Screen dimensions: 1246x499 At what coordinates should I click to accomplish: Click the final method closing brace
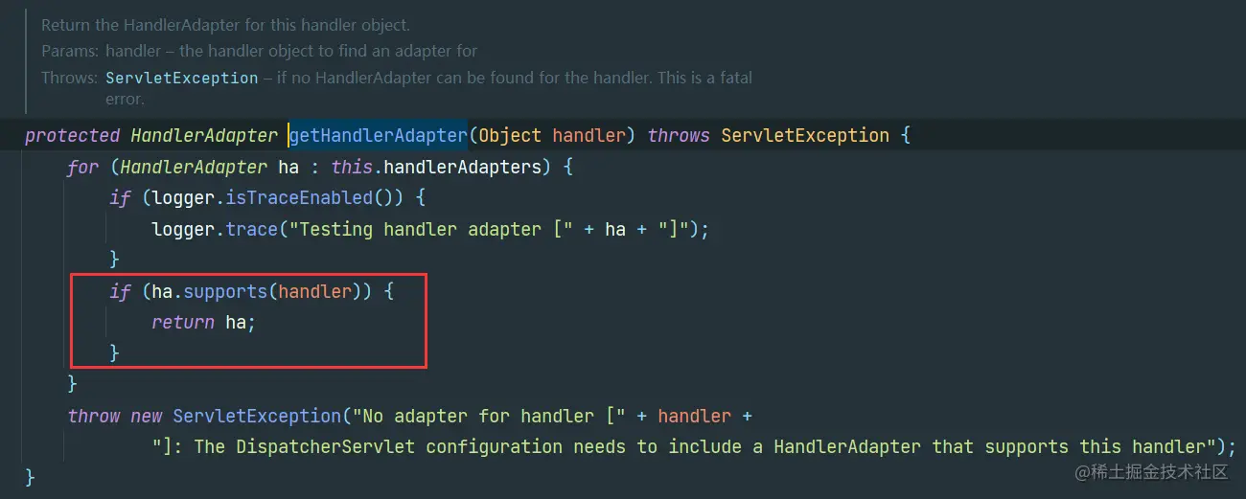coord(30,477)
